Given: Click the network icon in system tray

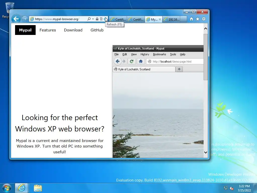Looking at the screenshot, I should tap(226, 188).
